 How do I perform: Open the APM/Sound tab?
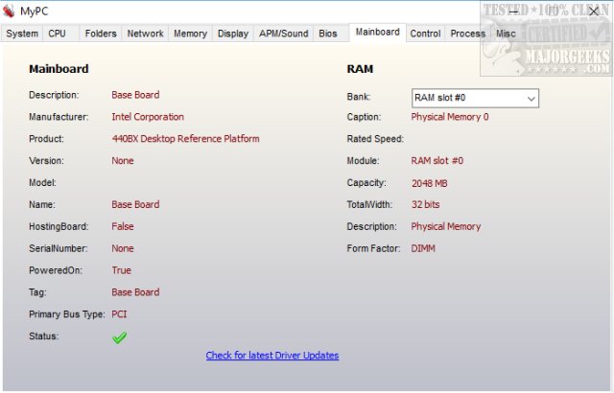tap(284, 34)
